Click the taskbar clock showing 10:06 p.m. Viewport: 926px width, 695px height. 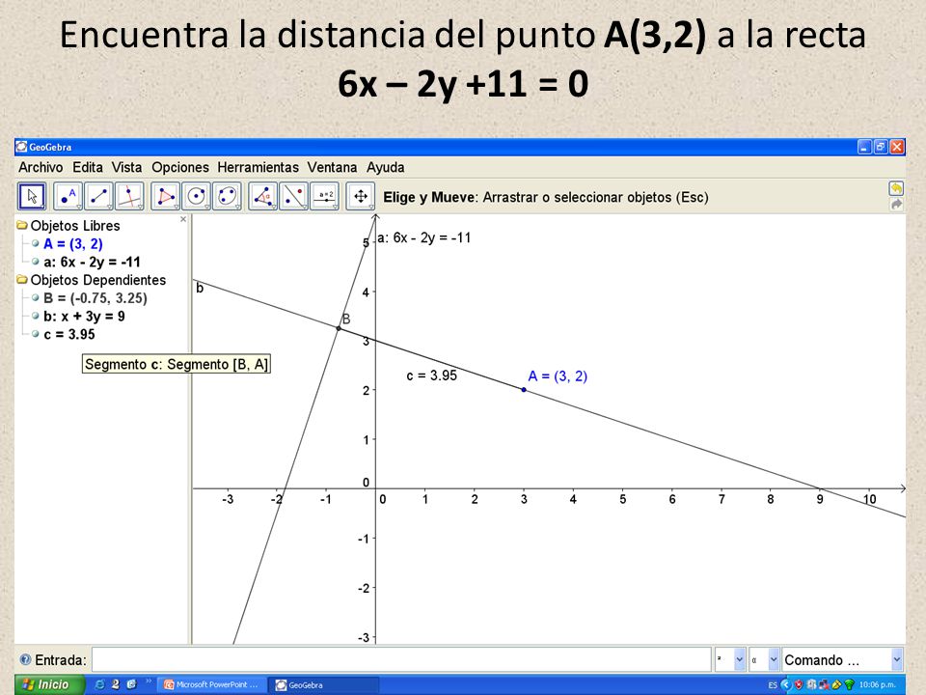pyautogui.click(x=877, y=684)
